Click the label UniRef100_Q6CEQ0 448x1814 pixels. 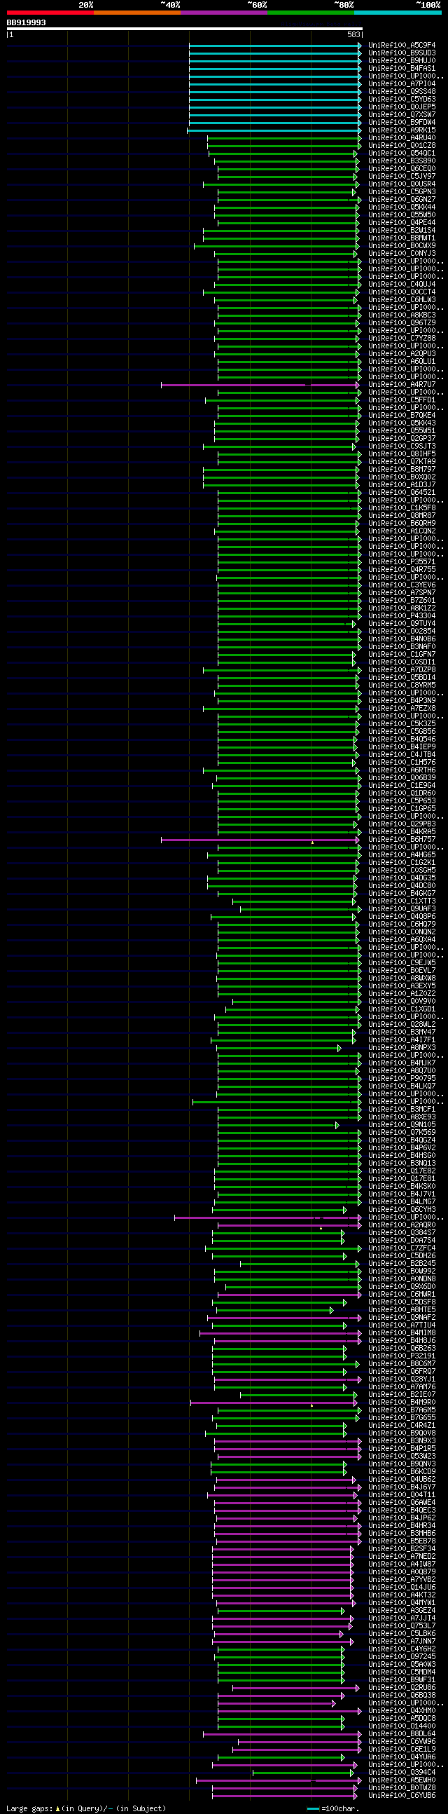point(402,169)
